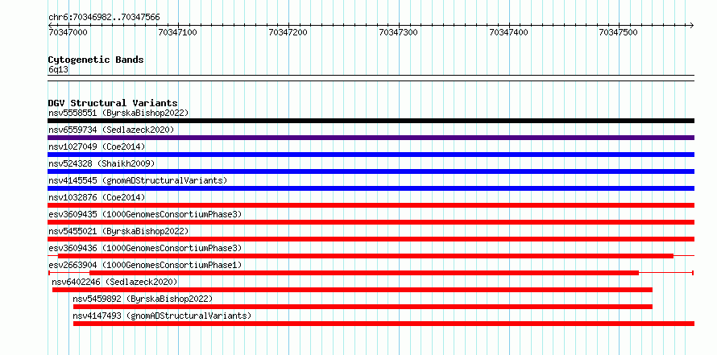Click the purple nsv6559734 variant bar
This screenshot has height=355, width=717.
(371, 138)
